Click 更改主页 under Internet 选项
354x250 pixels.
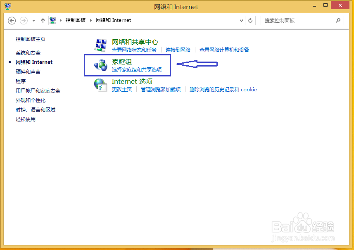pos(120,89)
